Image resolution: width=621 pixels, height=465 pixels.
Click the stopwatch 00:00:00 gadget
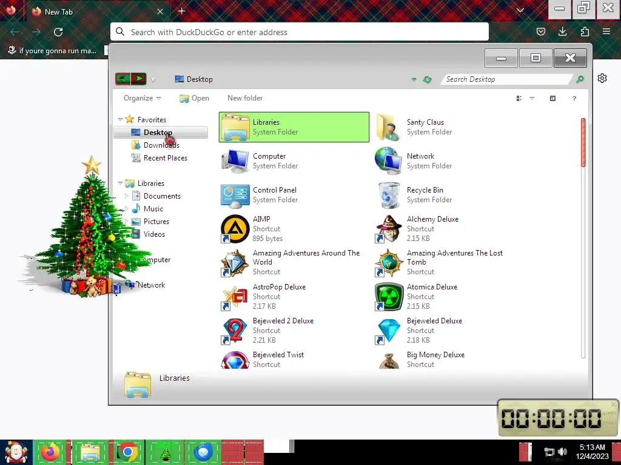[558, 418]
